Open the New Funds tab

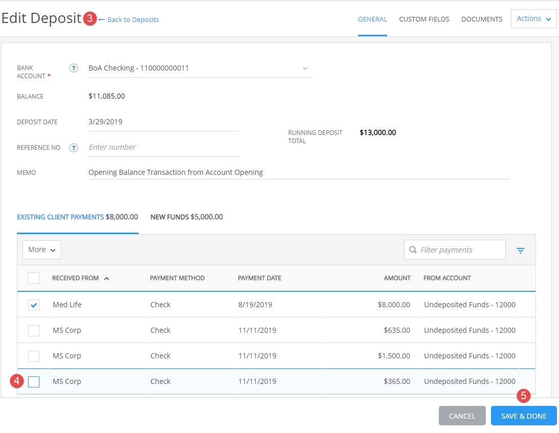(x=187, y=217)
